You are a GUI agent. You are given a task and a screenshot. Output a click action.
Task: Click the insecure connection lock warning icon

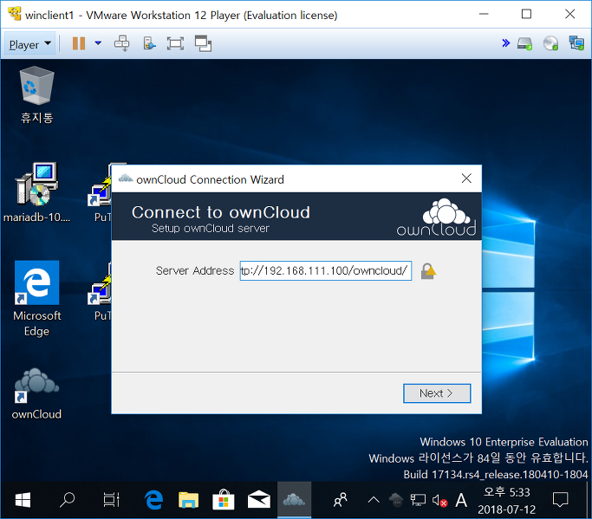click(x=428, y=271)
